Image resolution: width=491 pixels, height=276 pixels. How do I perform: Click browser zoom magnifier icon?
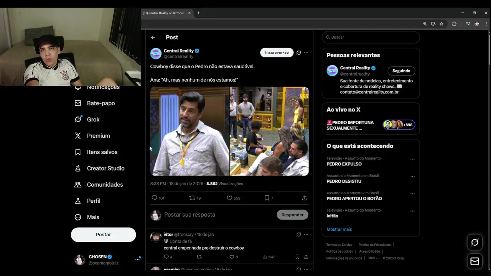click(x=425, y=24)
